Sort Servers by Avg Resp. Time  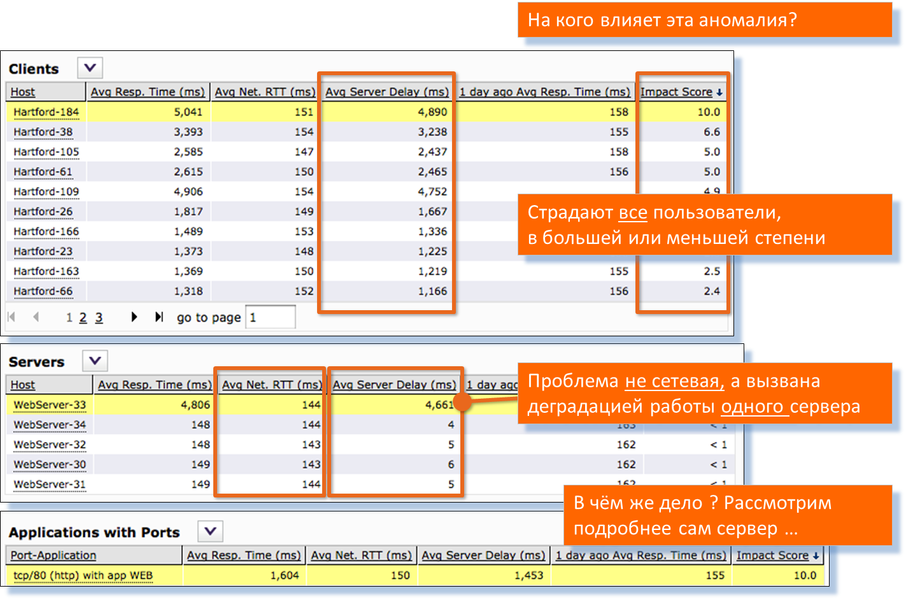point(155,385)
